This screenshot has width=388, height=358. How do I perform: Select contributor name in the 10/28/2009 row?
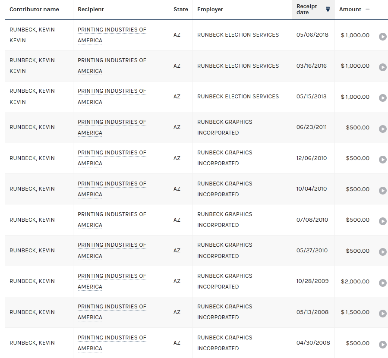click(32, 281)
